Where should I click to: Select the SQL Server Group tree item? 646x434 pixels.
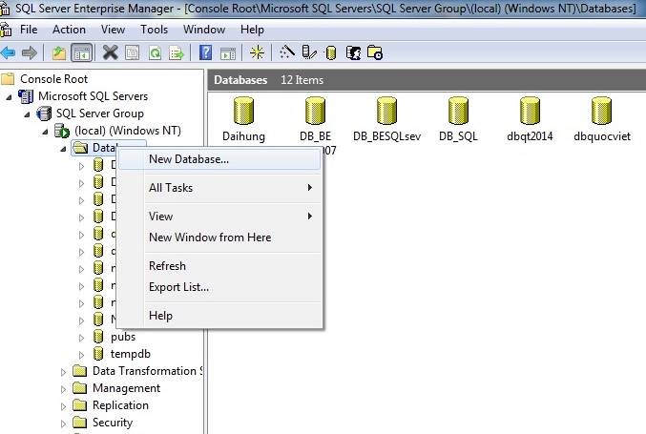tap(99, 114)
